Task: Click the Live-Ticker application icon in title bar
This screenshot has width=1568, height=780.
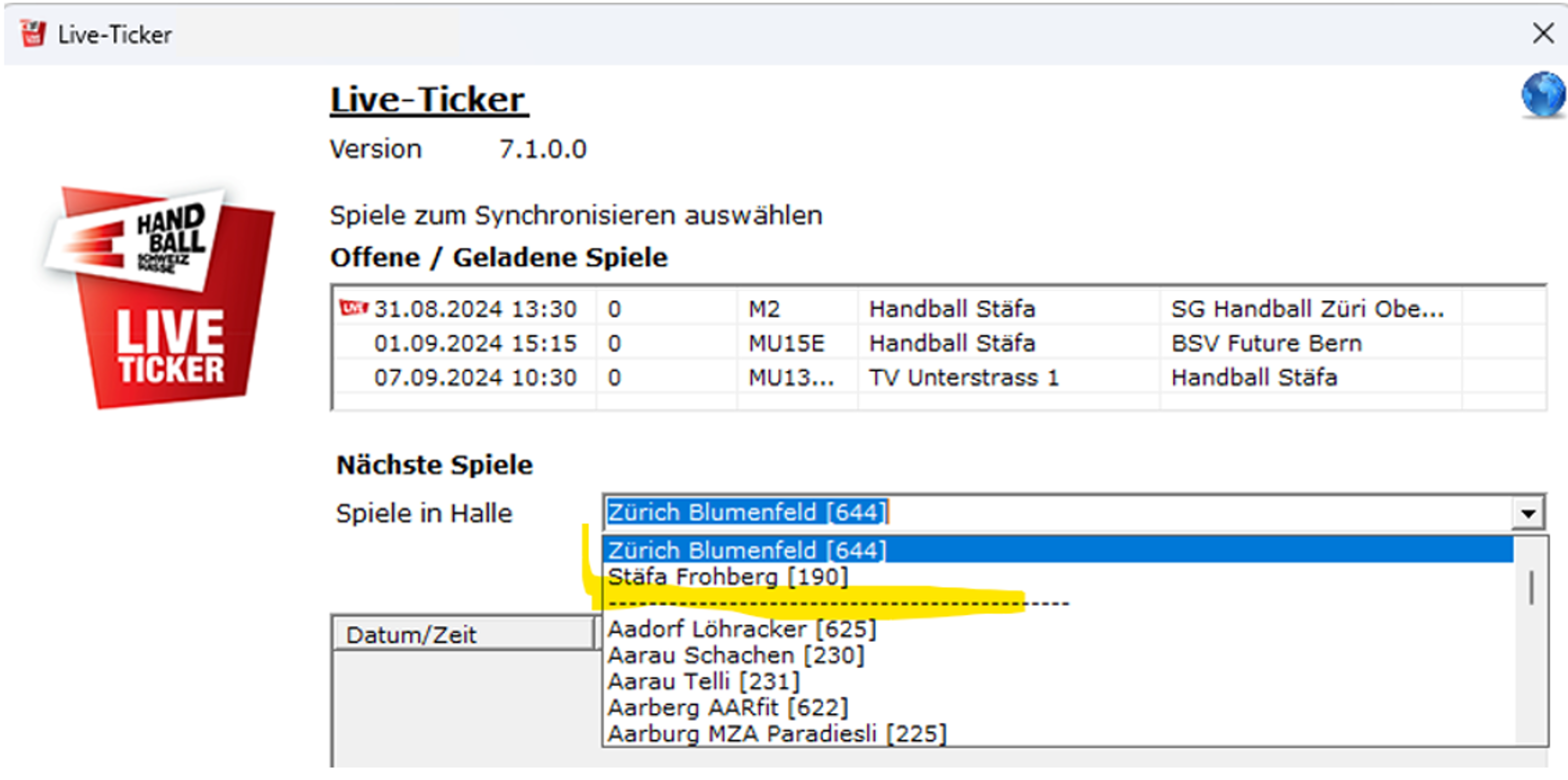Action: click(x=32, y=33)
